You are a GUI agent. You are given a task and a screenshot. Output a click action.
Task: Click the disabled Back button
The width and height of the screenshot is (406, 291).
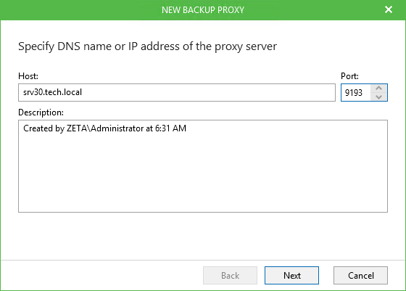point(230,276)
